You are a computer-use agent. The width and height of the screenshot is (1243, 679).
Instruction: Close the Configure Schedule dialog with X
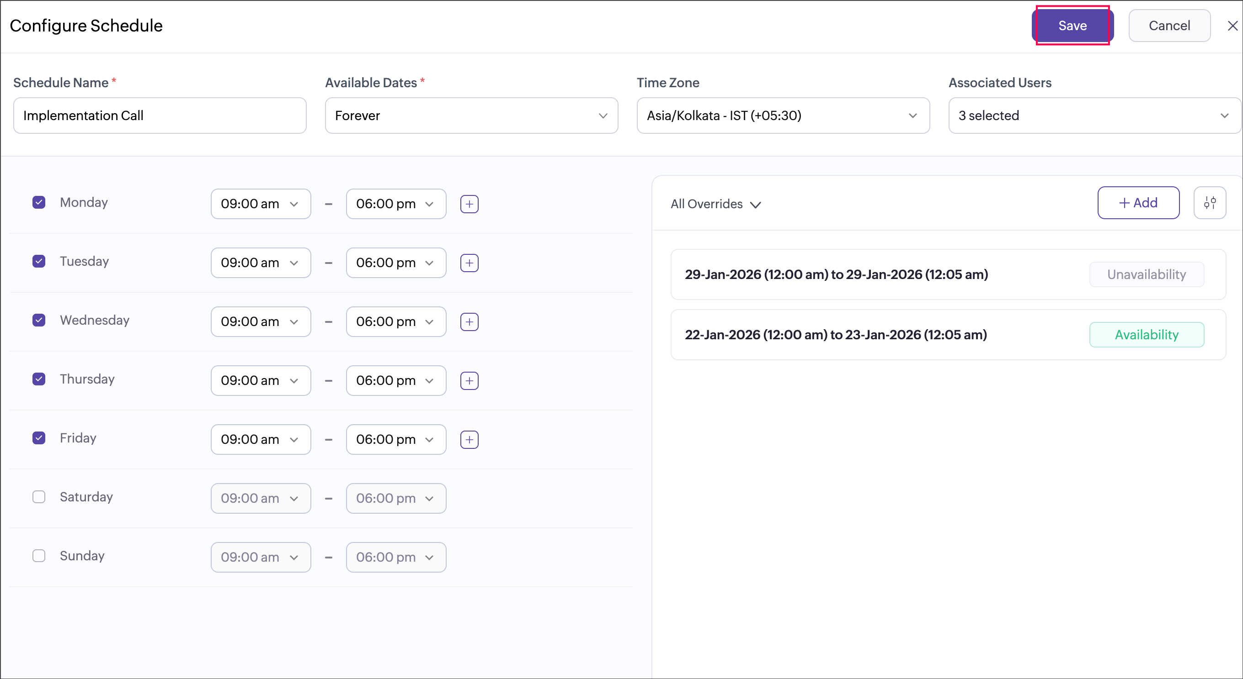(1232, 26)
